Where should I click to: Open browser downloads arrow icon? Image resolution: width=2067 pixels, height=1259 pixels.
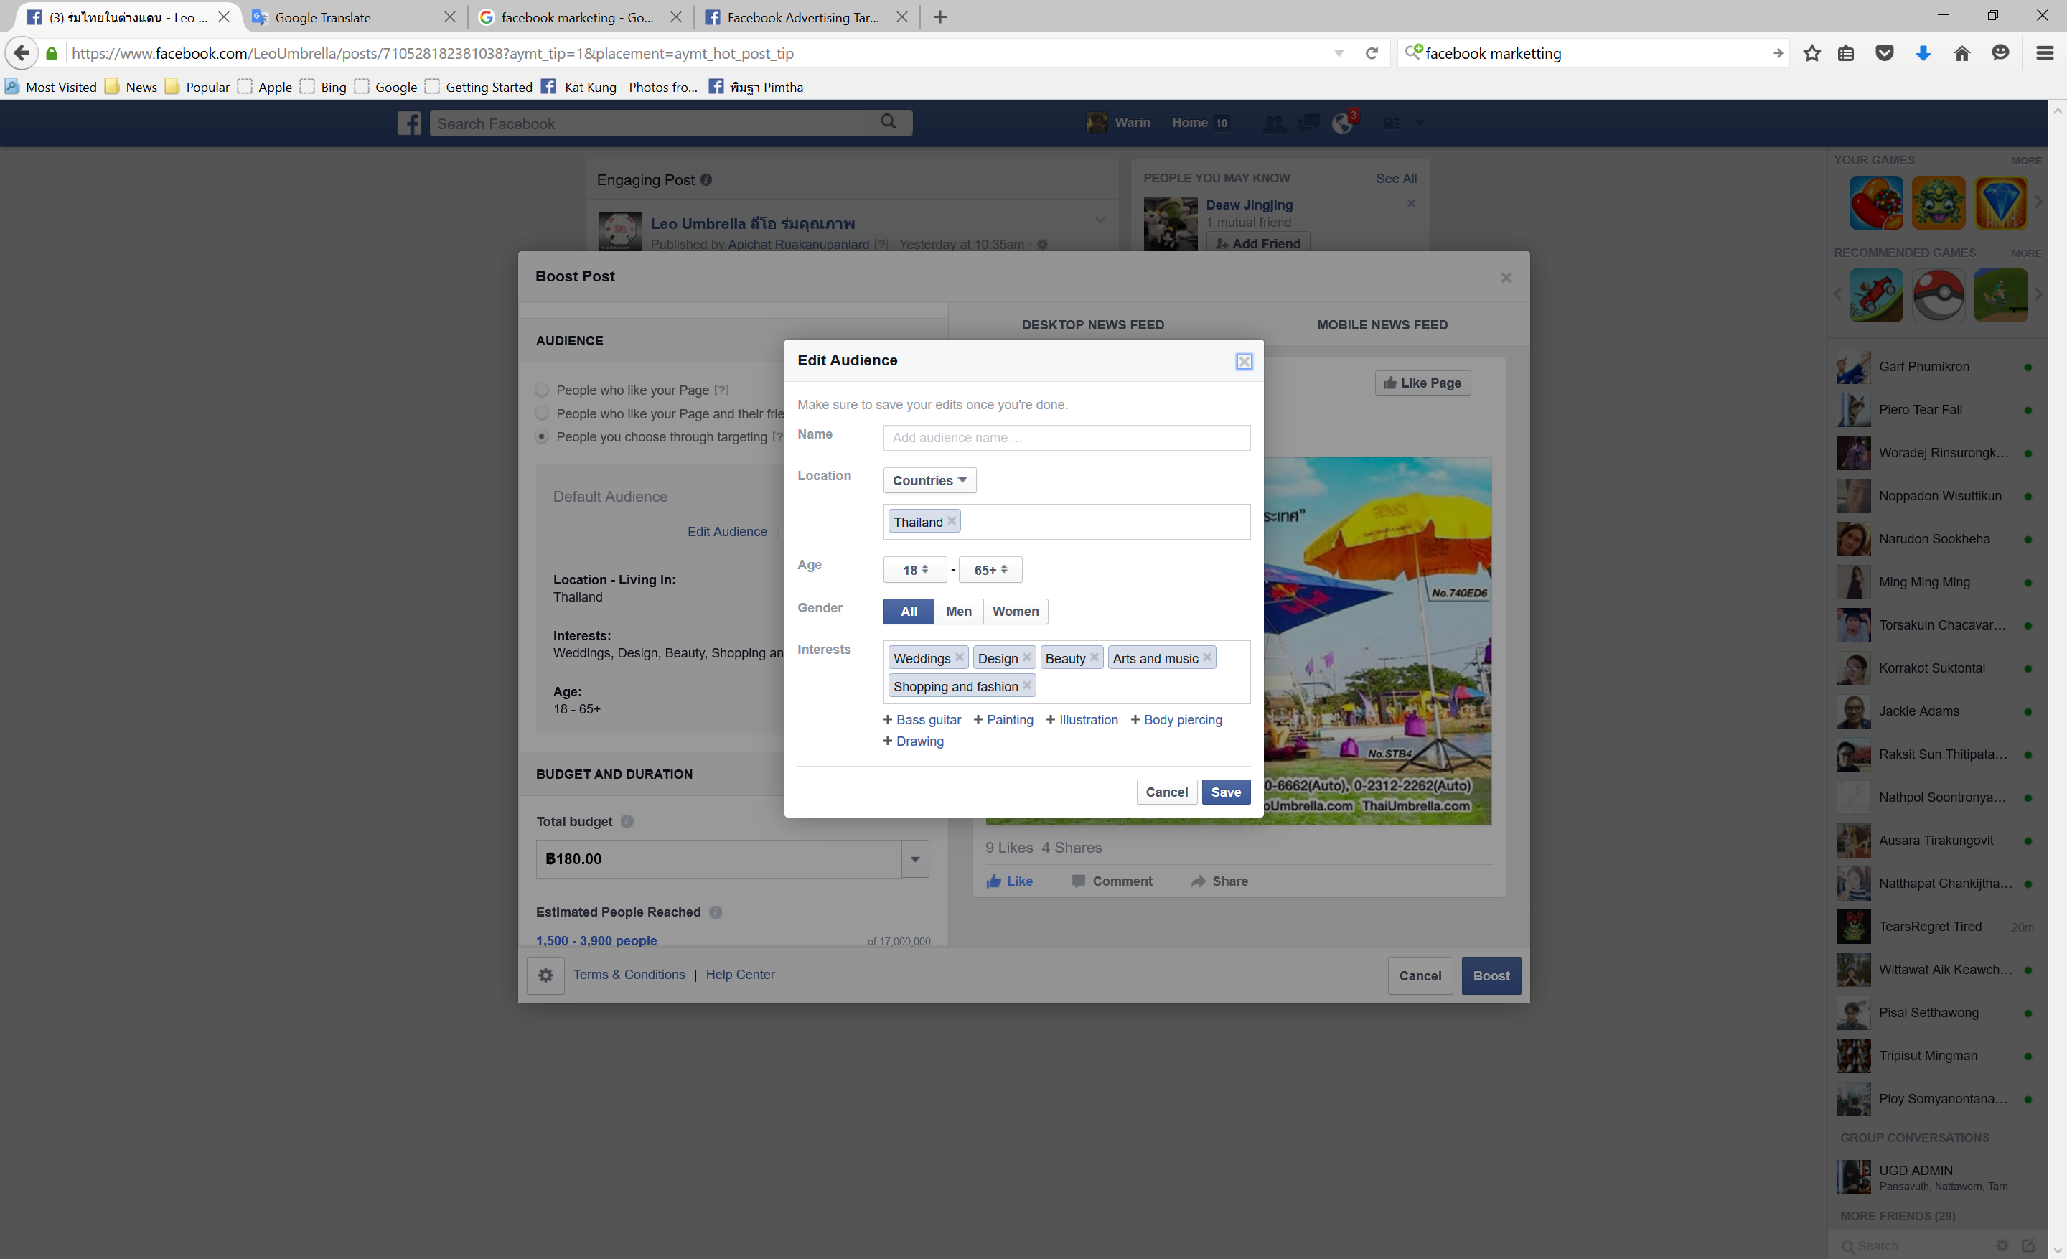coord(1923,53)
